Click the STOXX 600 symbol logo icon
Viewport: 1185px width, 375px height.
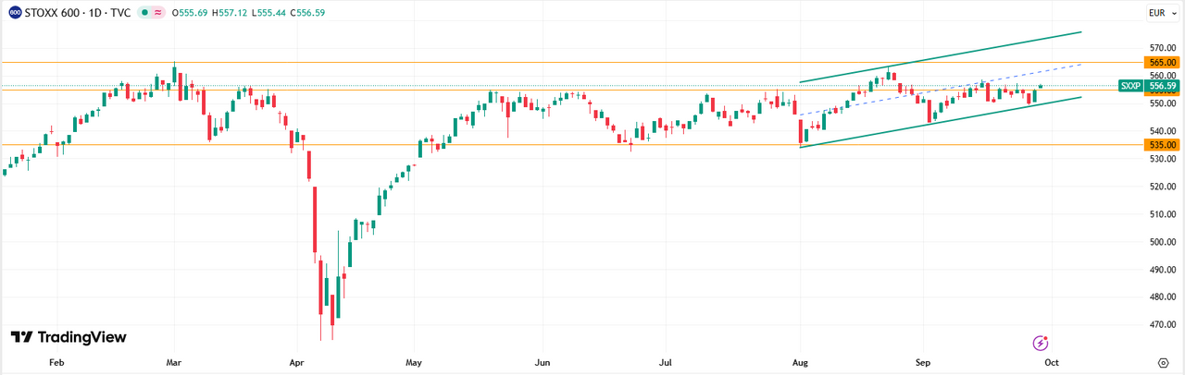tap(15, 13)
